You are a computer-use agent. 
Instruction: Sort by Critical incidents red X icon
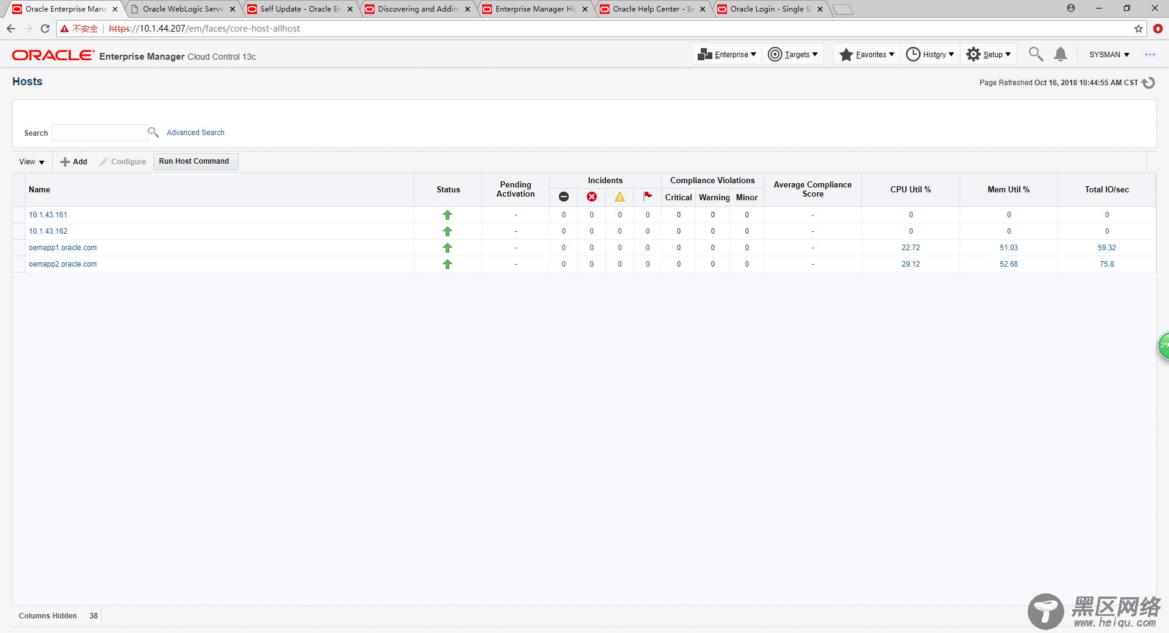tap(592, 197)
